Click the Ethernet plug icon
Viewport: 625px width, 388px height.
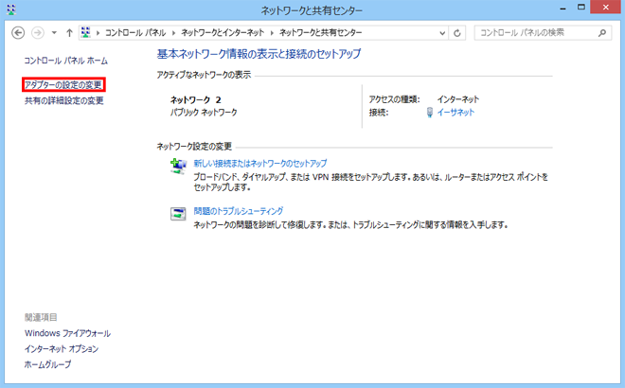click(430, 113)
